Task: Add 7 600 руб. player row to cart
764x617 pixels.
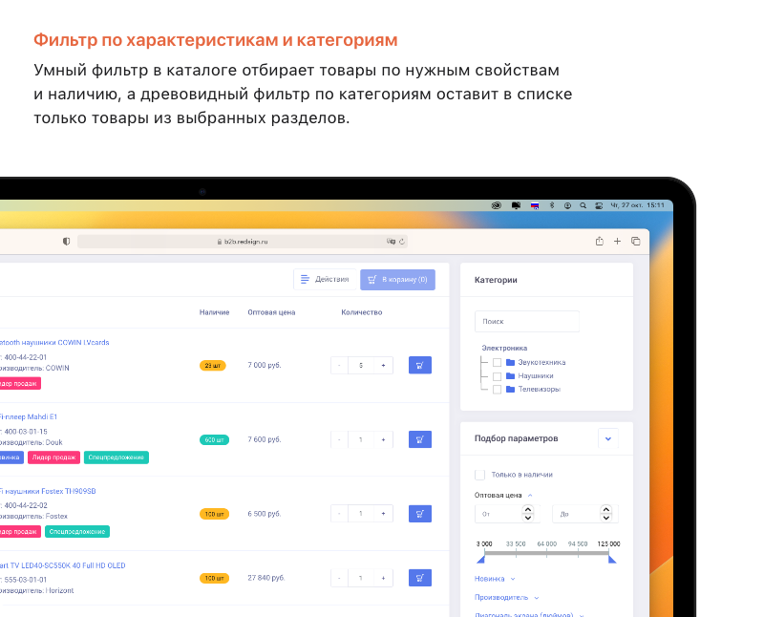Action: (419, 439)
